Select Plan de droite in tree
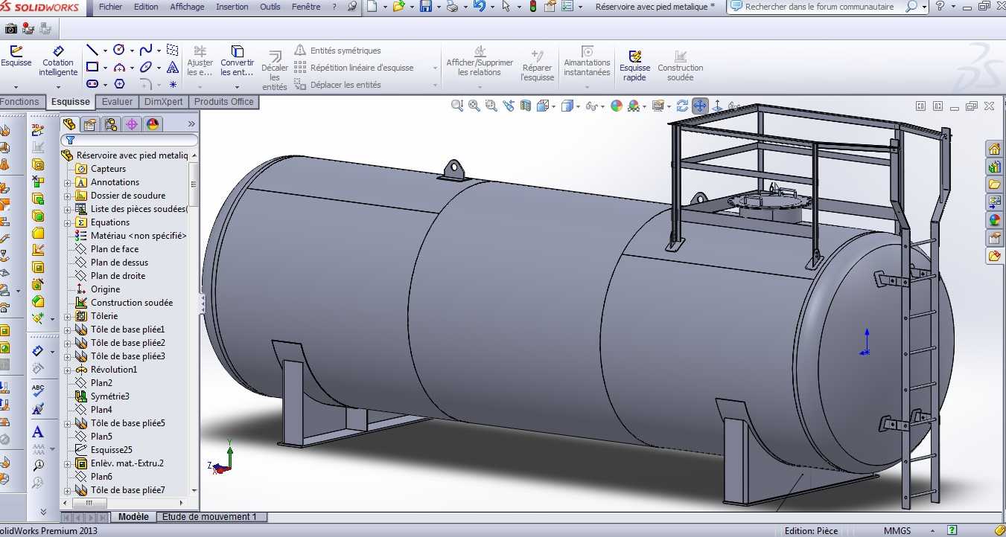1006x537 pixels. point(118,276)
